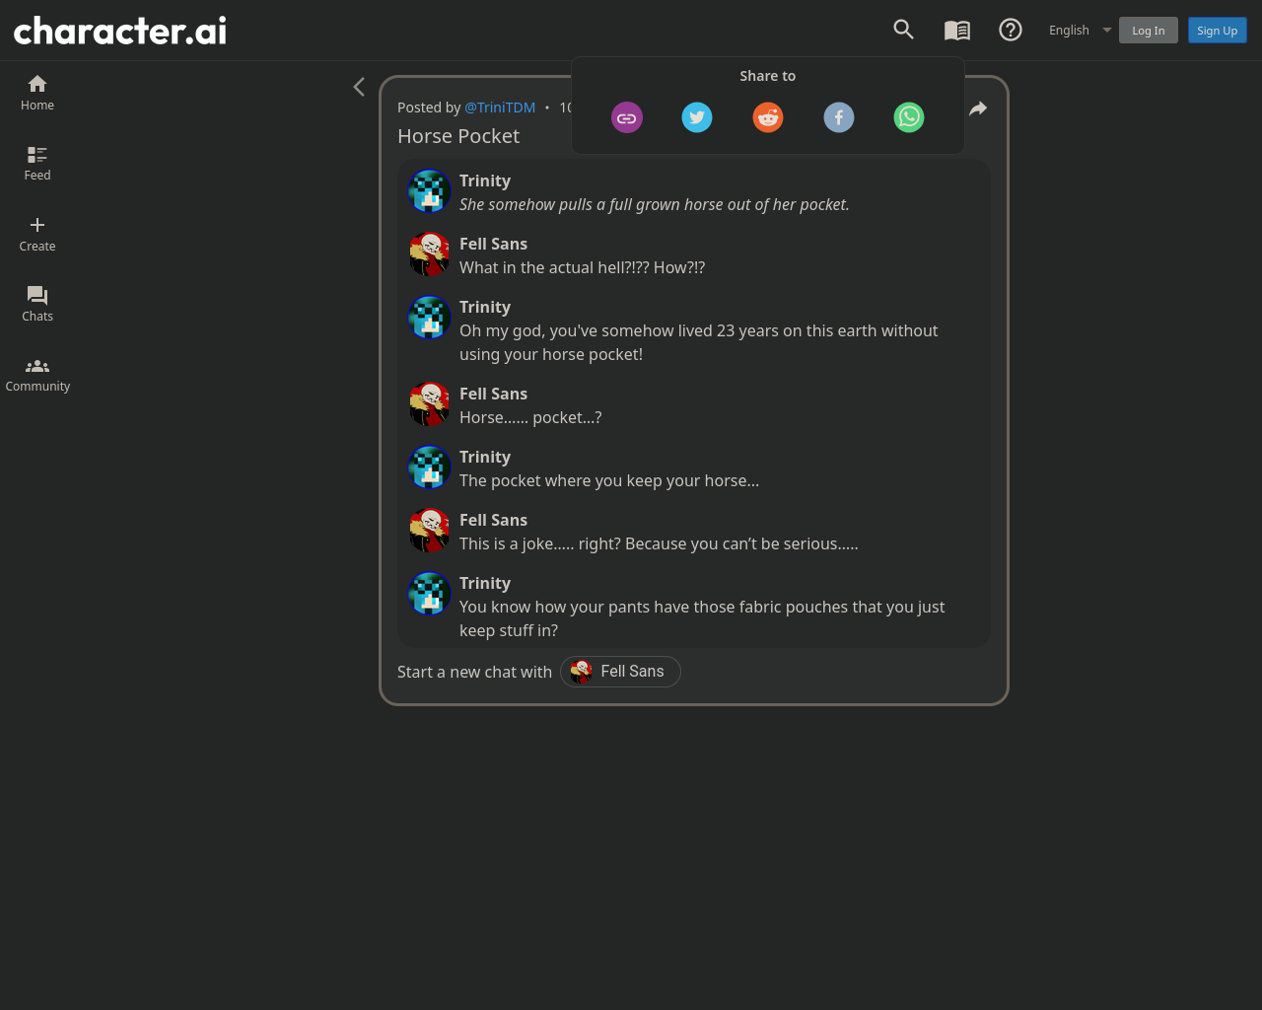Click Trinity avatar beside 'Oh my god' message
This screenshot has height=1010, width=1262.
point(430,318)
